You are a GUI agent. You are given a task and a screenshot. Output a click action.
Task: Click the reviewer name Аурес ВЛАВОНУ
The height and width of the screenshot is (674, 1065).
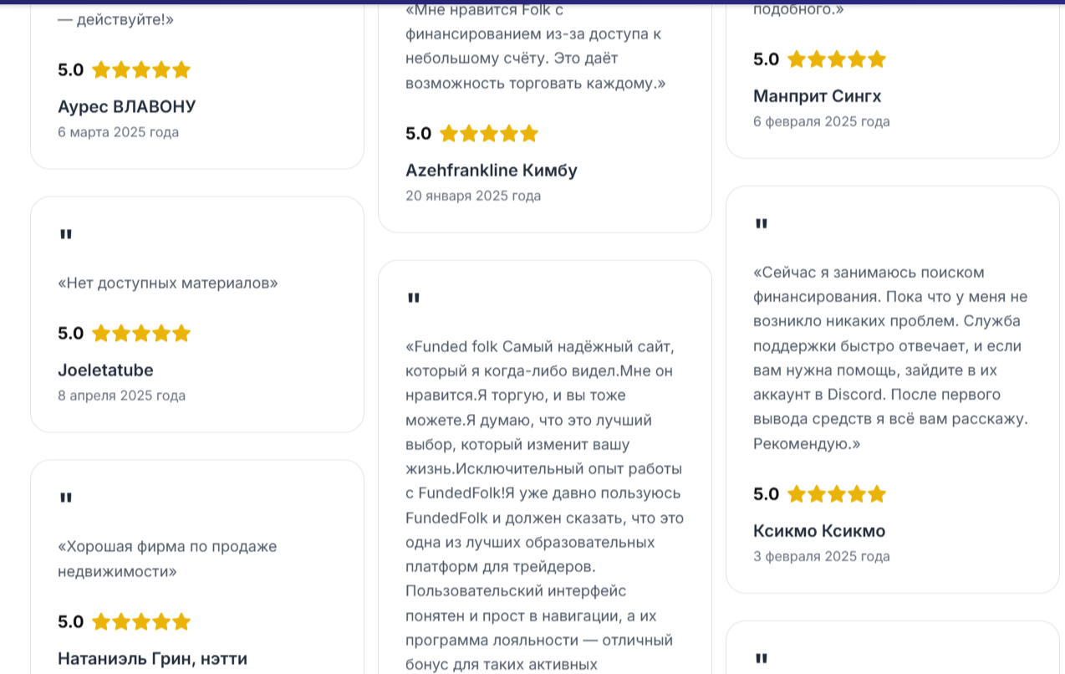tap(126, 107)
